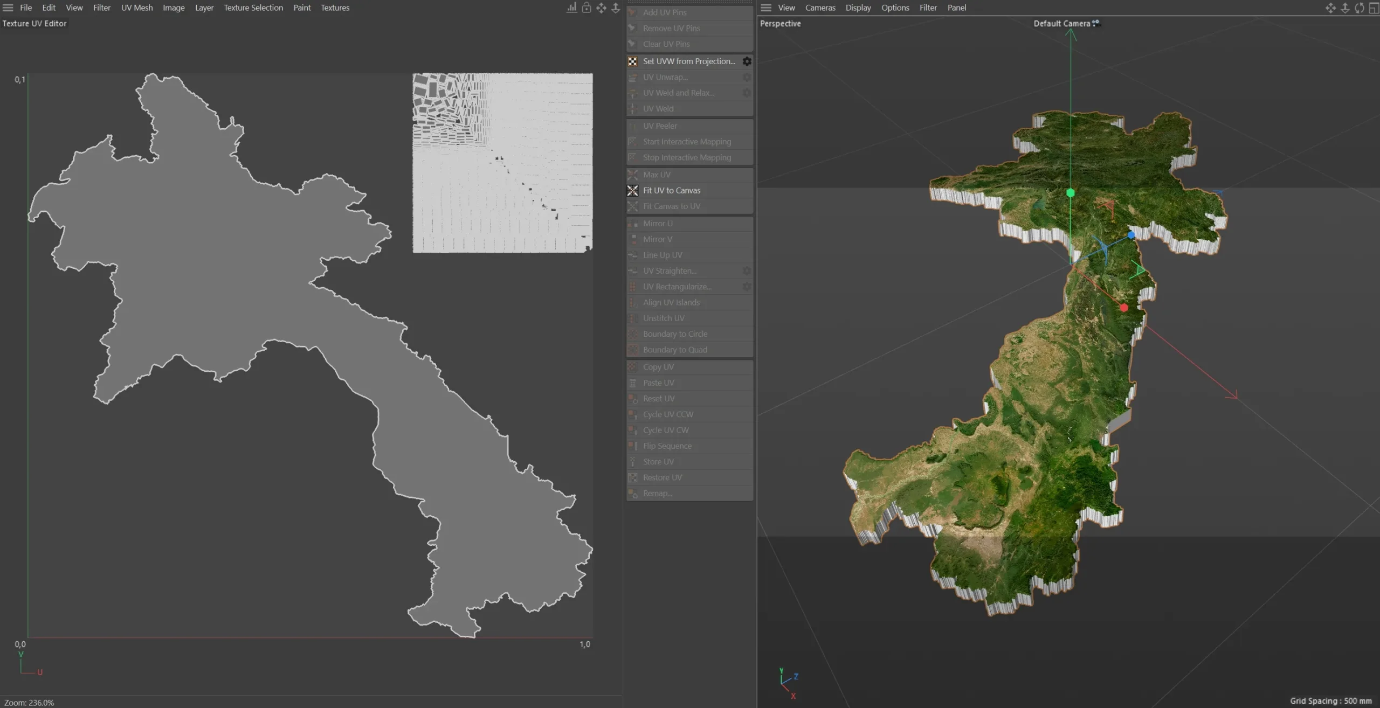Select the zoom view icon above the UV editor
Screen dimensions: 1380x708
[615, 8]
